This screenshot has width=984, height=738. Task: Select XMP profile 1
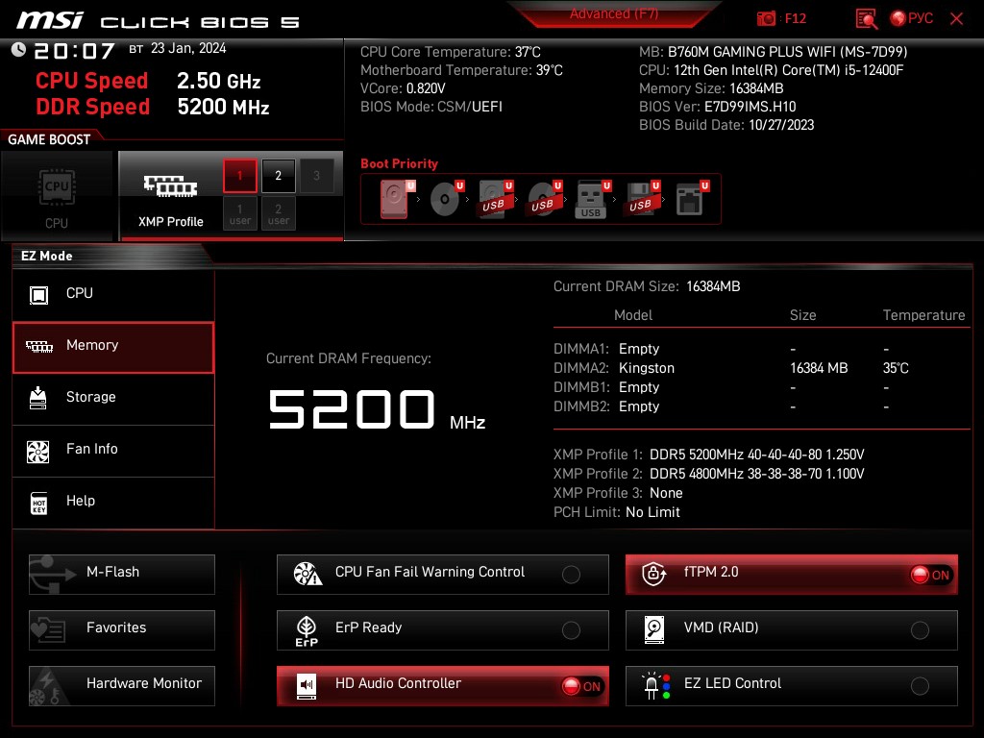click(239, 176)
